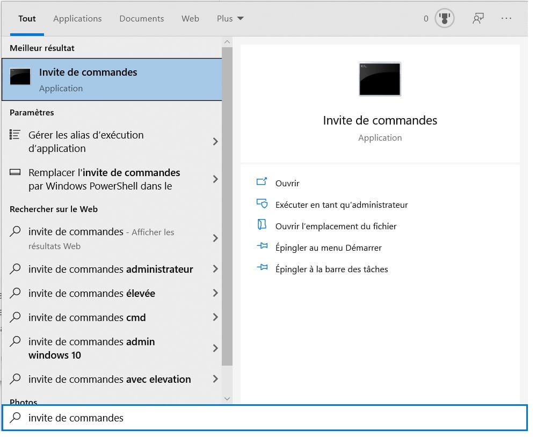The image size is (544, 437).
Task: Click Épingler à la barre des tâches
Action: click(332, 270)
